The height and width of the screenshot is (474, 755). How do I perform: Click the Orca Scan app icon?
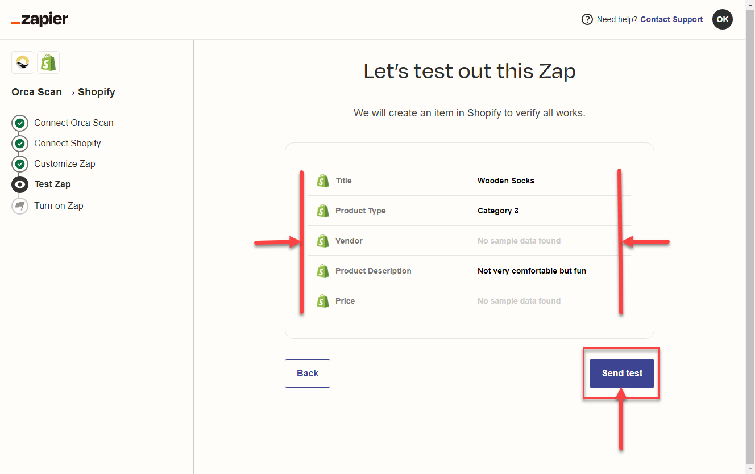23,62
